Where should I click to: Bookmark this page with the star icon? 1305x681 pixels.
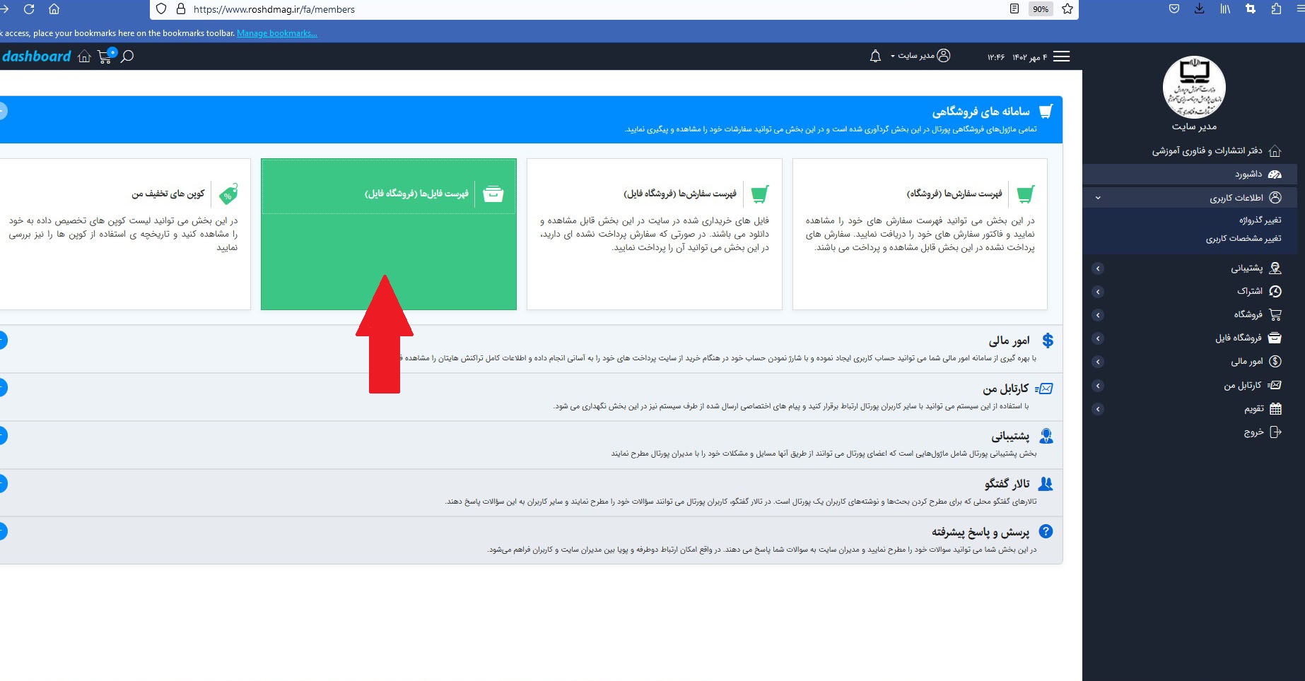tap(1067, 9)
